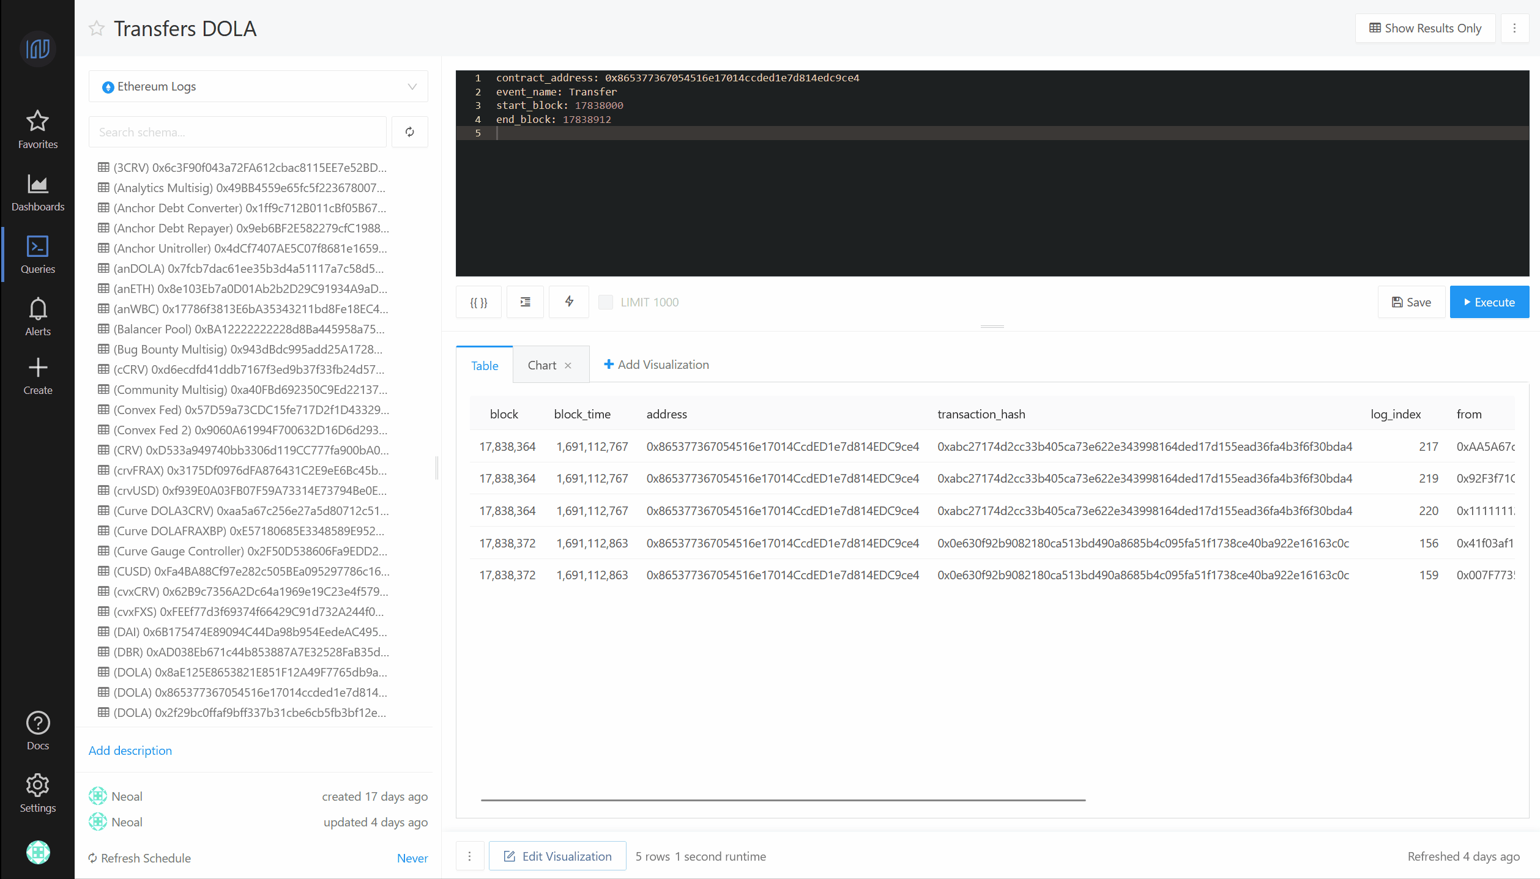Select the Table tab

485,366
